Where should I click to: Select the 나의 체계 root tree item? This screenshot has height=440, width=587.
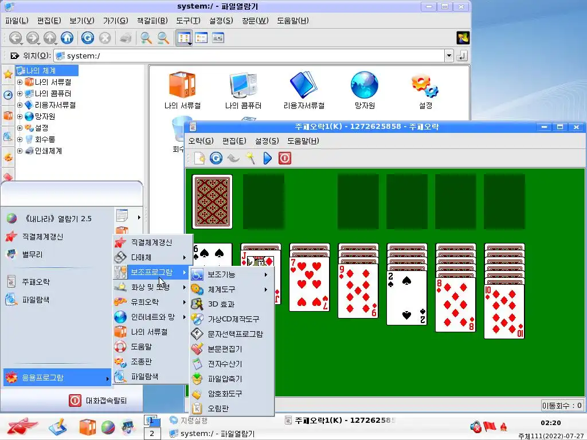[x=47, y=70]
